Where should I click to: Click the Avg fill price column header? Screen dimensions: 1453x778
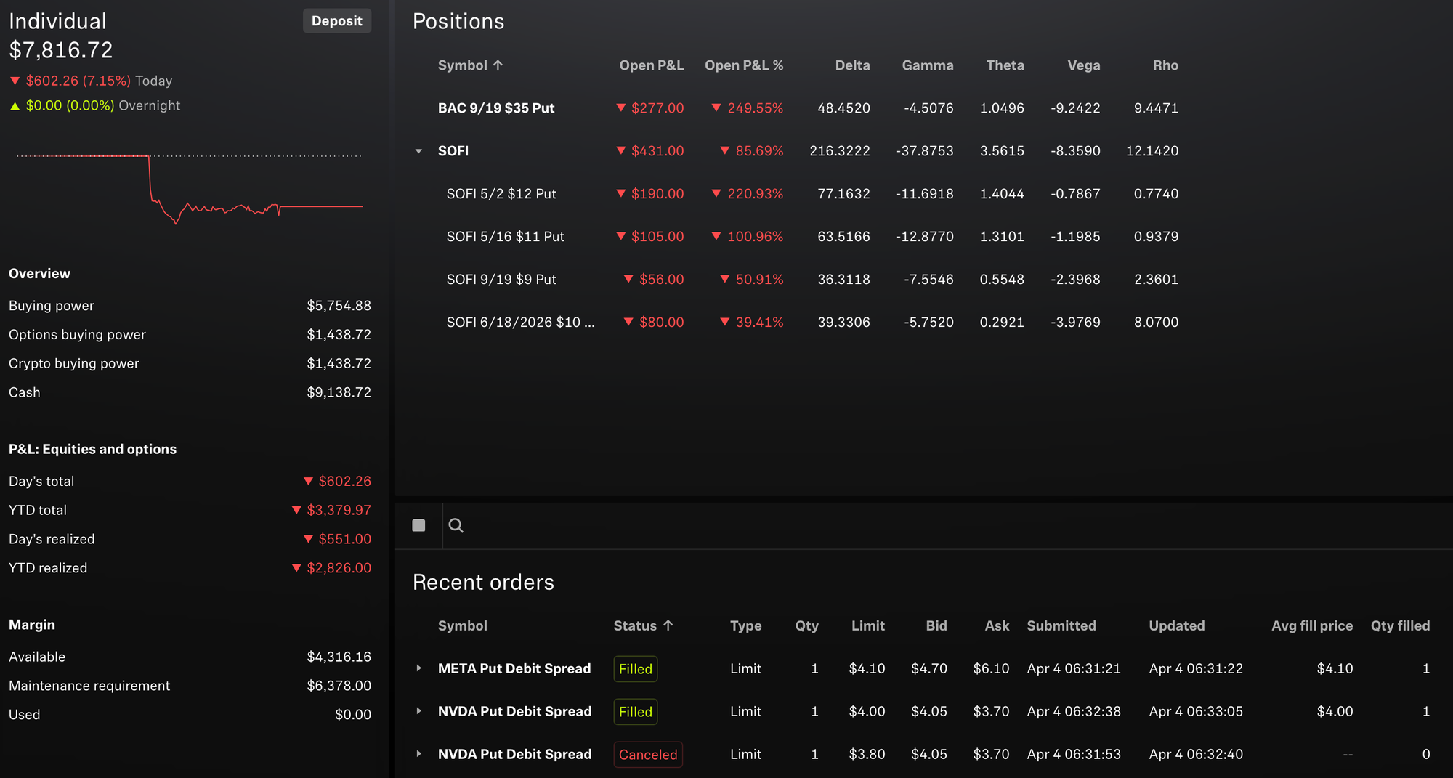pyautogui.click(x=1311, y=625)
